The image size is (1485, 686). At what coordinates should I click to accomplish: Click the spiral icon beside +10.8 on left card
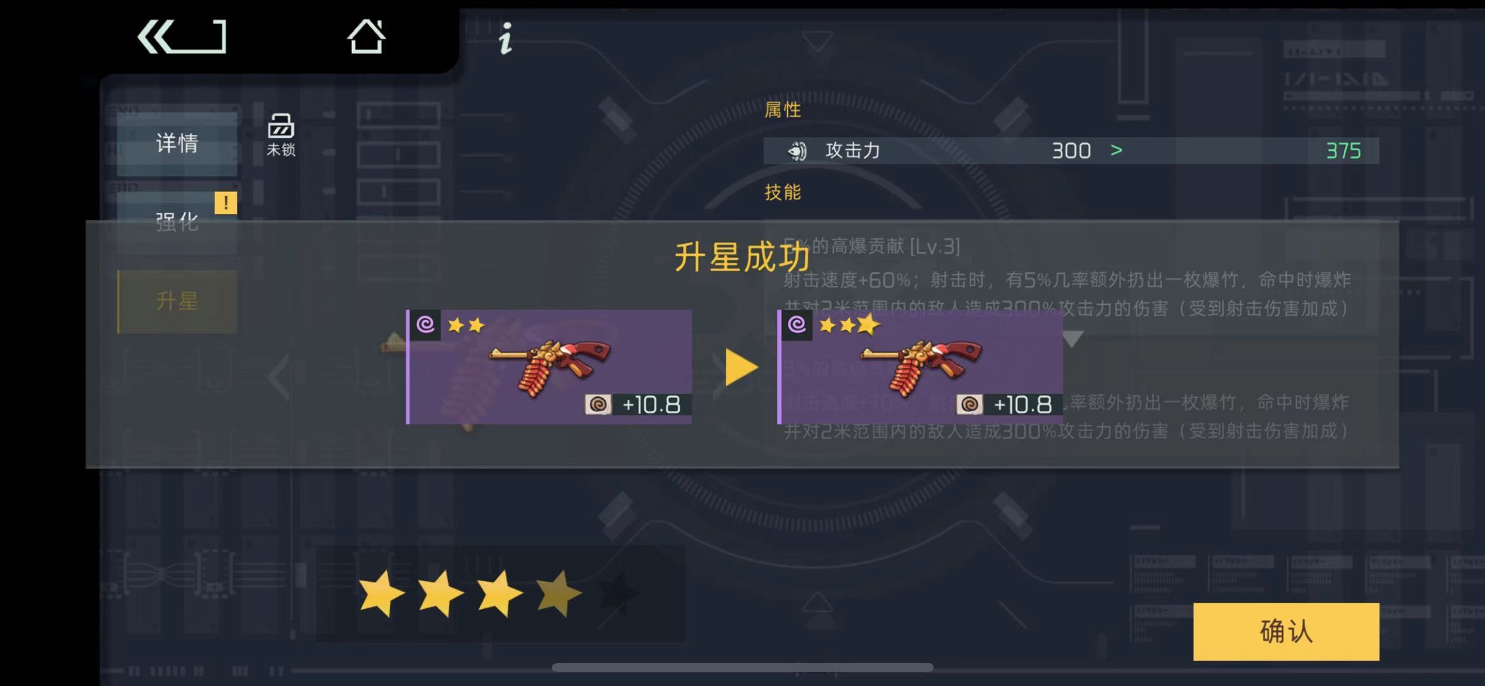[598, 405]
